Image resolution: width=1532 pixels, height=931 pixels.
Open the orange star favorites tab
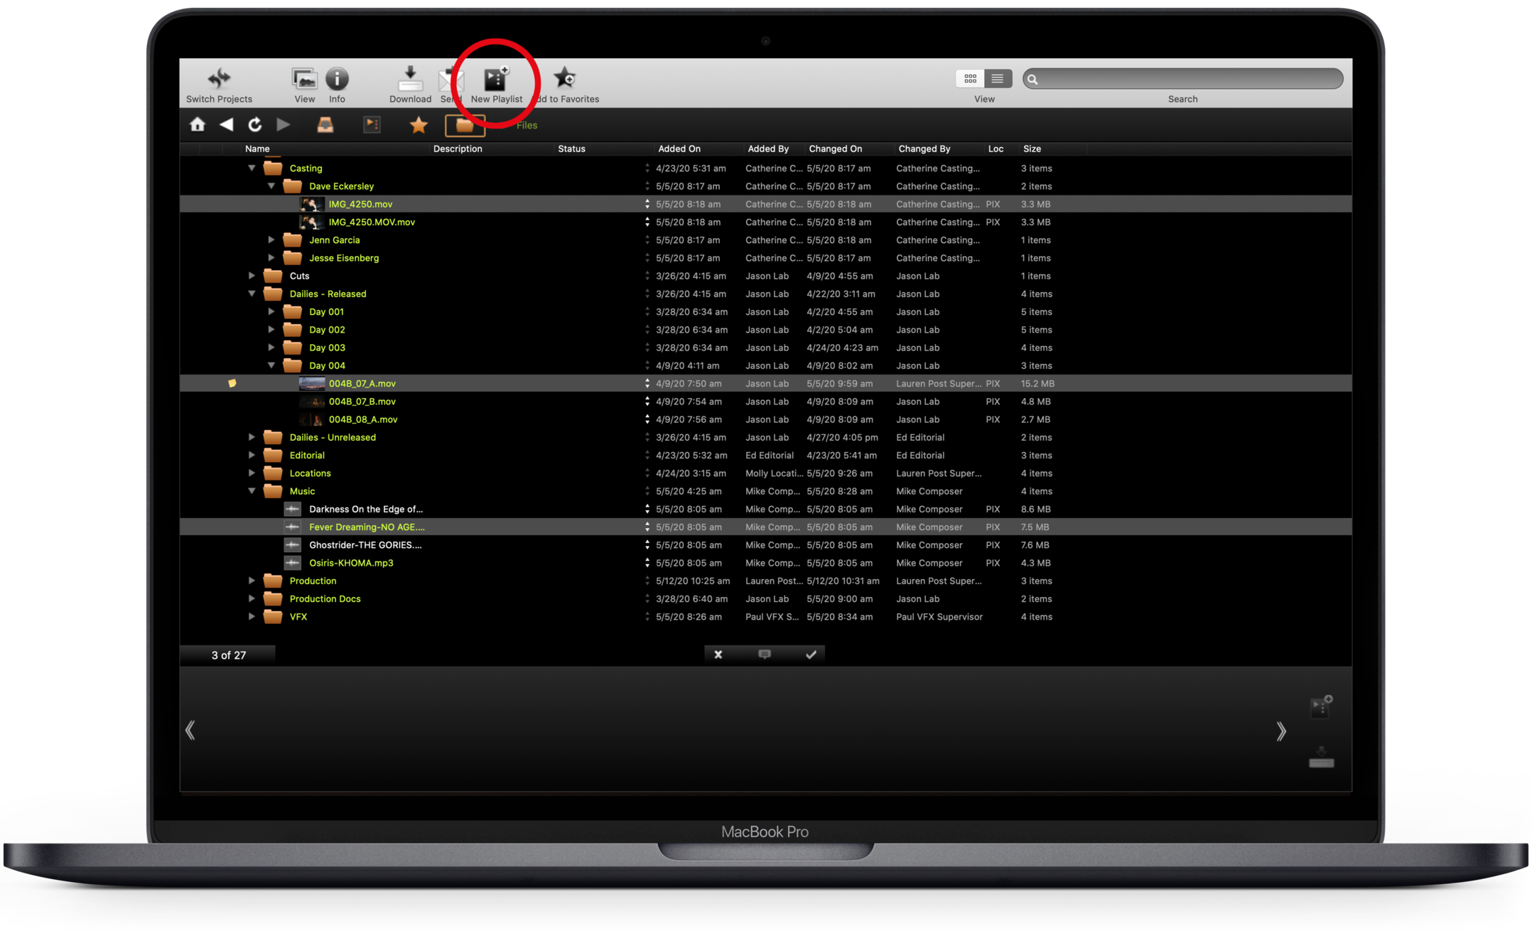pos(419,126)
